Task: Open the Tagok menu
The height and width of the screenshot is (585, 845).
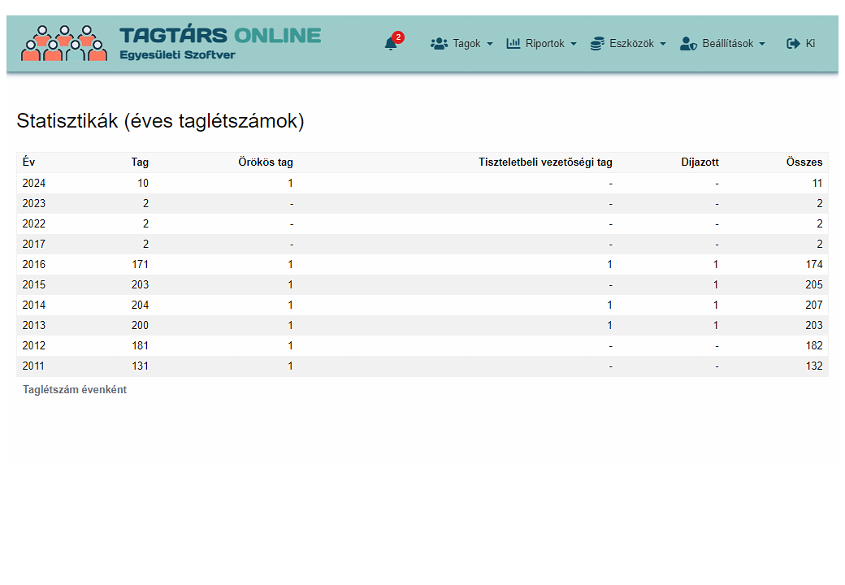Action: tap(461, 44)
